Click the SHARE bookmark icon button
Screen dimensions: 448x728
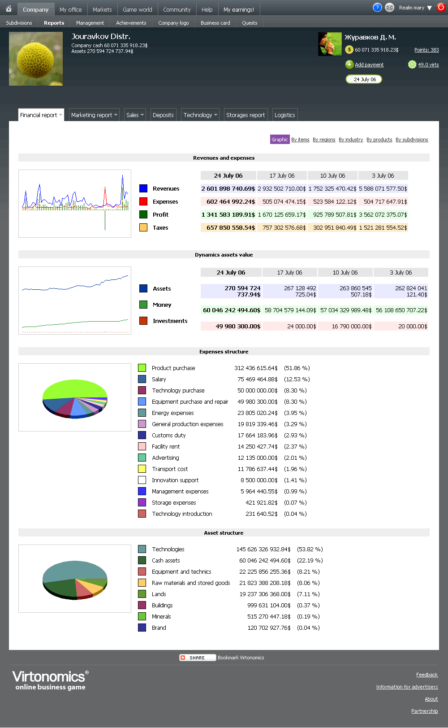(198, 658)
